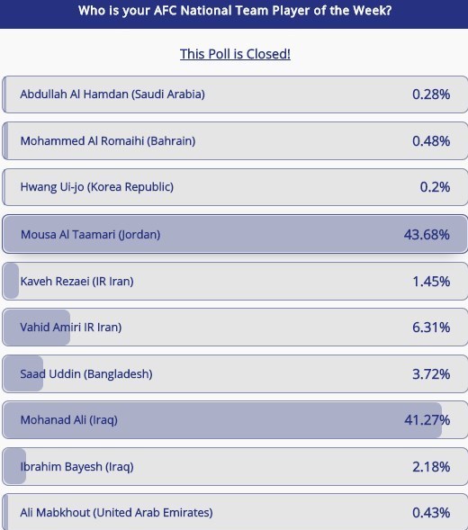The width and height of the screenshot is (468, 530).
Task: Choose Mousa Al Taamari (Jordan) poll row
Action: pyautogui.click(x=235, y=234)
